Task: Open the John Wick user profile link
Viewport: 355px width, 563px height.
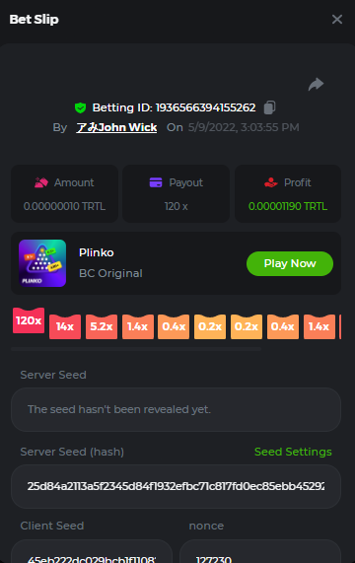Action: (x=116, y=127)
